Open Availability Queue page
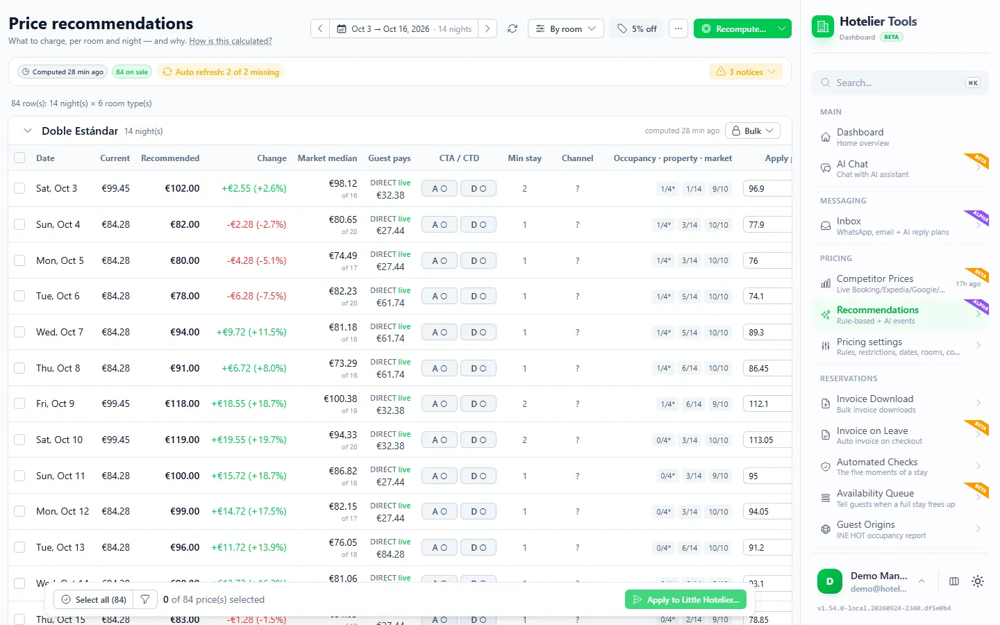Viewport: 1000px width, 625px height. (x=900, y=498)
